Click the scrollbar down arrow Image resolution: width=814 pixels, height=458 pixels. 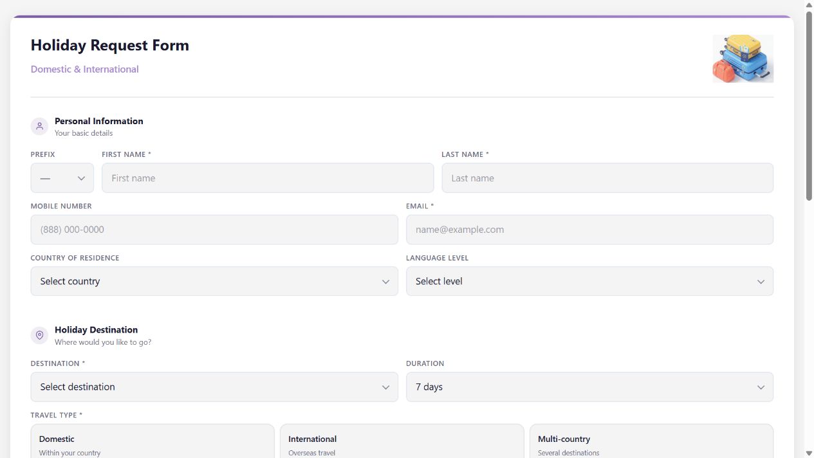[809, 453]
